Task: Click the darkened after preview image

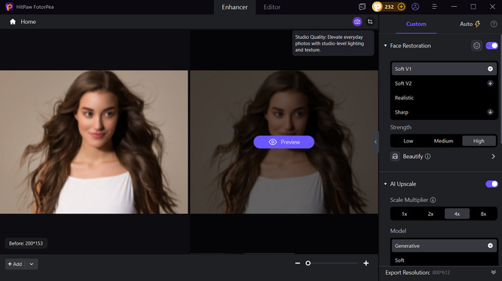Action: (x=284, y=142)
